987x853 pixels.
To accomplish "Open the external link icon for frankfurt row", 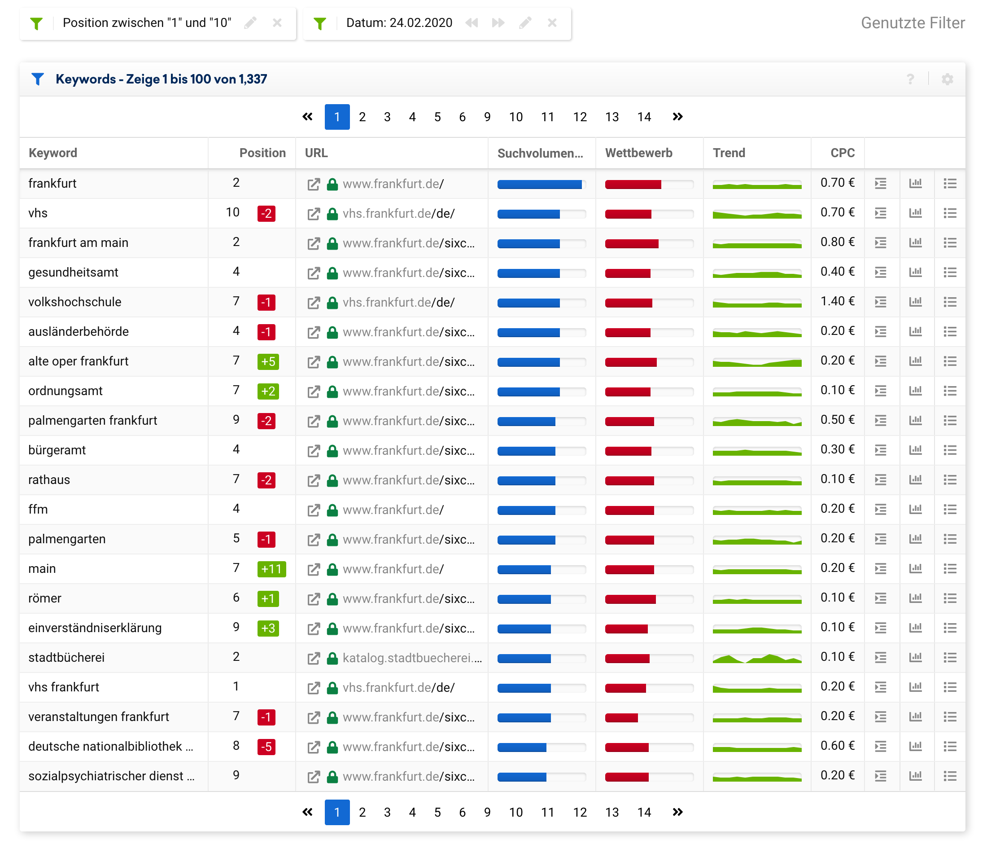I will (x=314, y=184).
